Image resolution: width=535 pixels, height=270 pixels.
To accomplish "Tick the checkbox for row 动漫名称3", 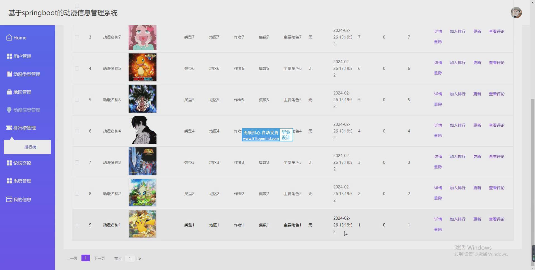I will pos(77,162).
